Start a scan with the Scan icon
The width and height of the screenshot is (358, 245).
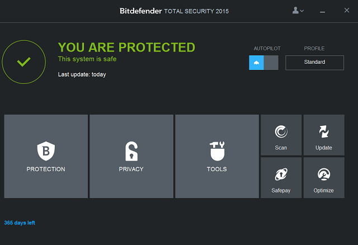[281, 131]
